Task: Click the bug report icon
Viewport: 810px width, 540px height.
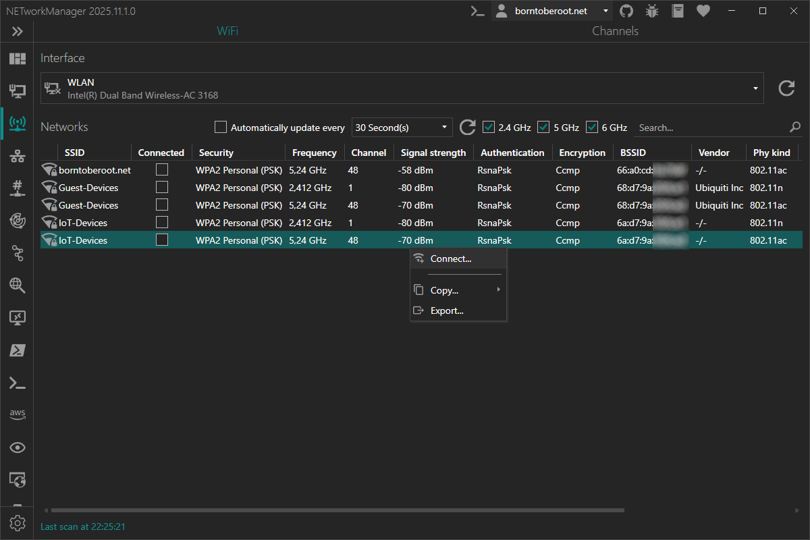Action: point(652,11)
